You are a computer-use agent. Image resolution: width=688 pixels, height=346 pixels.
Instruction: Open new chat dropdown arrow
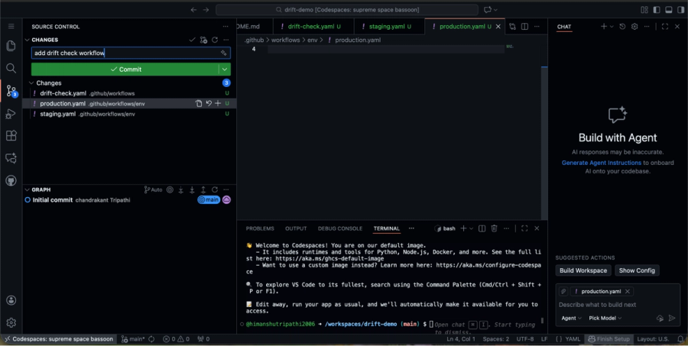612,27
